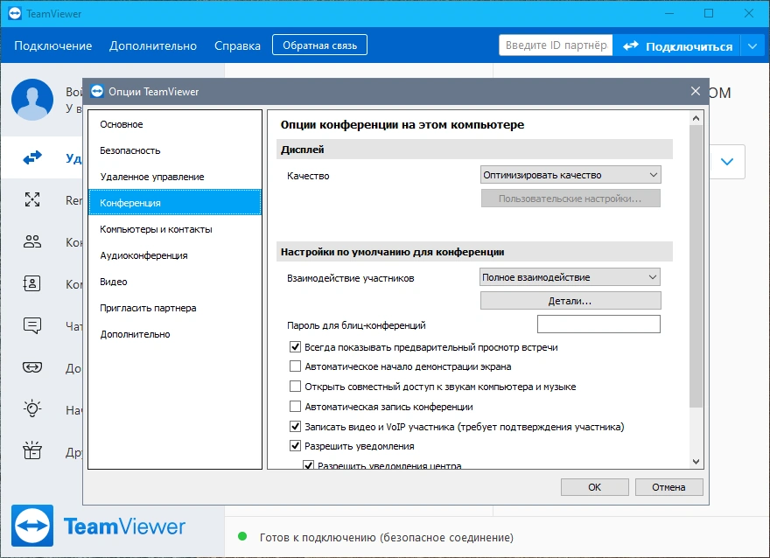The image size is (770, 558).
Task: Click the remote control arrows sidebar icon
Action: point(32,157)
